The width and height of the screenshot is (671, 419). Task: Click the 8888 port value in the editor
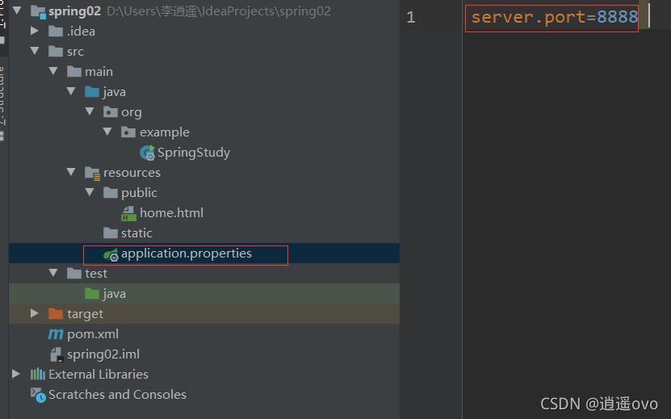click(617, 17)
